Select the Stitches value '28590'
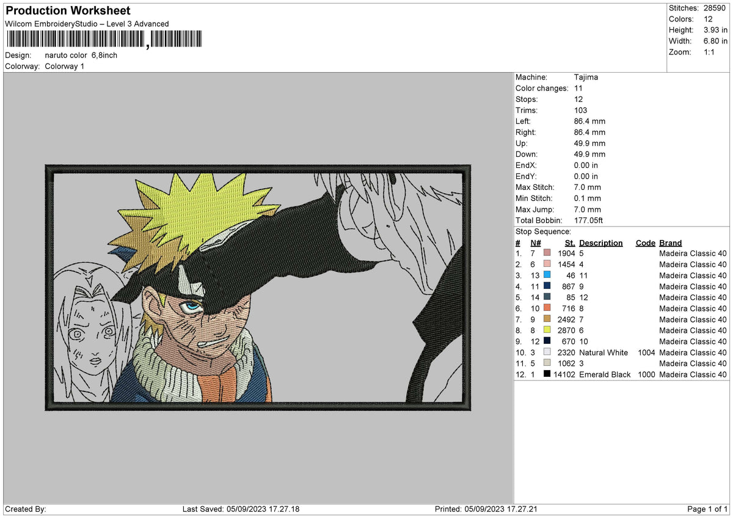733x518 pixels. click(715, 8)
